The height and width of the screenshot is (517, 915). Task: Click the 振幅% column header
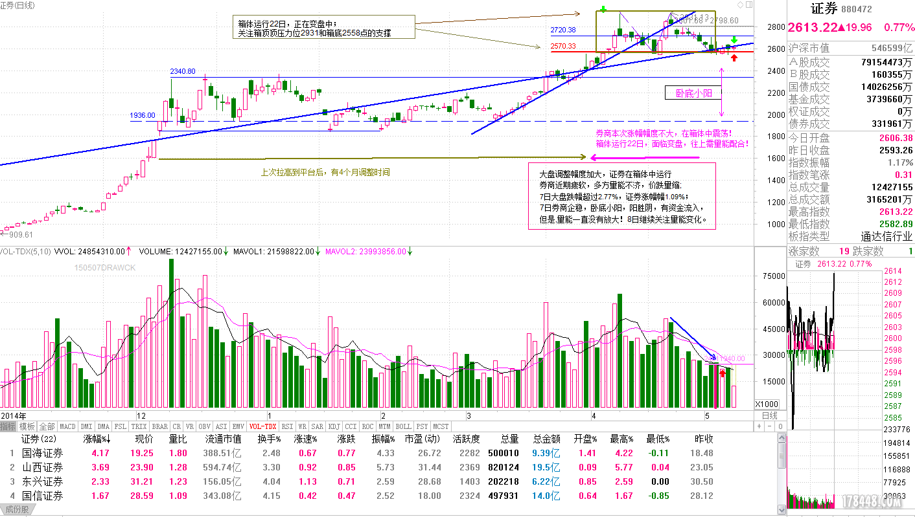383,439
